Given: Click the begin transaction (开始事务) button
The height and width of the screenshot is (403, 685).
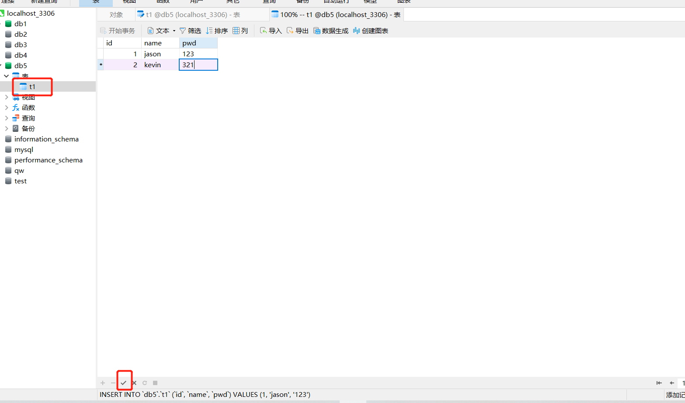Looking at the screenshot, I should click(118, 31).
